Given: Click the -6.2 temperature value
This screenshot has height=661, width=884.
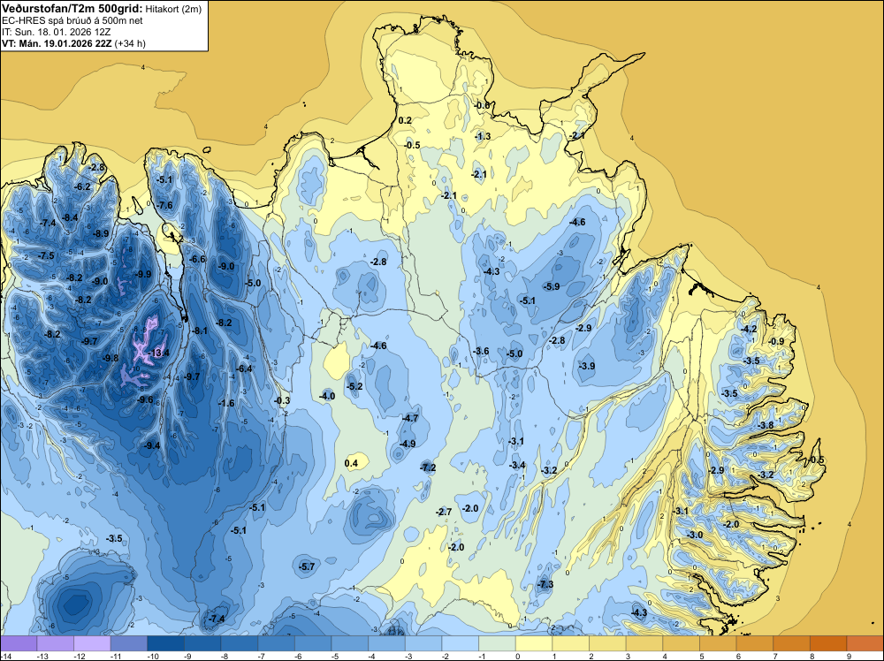Looking at the screenshot, I should (x=82, y=186).
